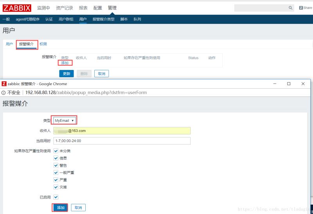Click the popup URL address text

coord(86,93)
